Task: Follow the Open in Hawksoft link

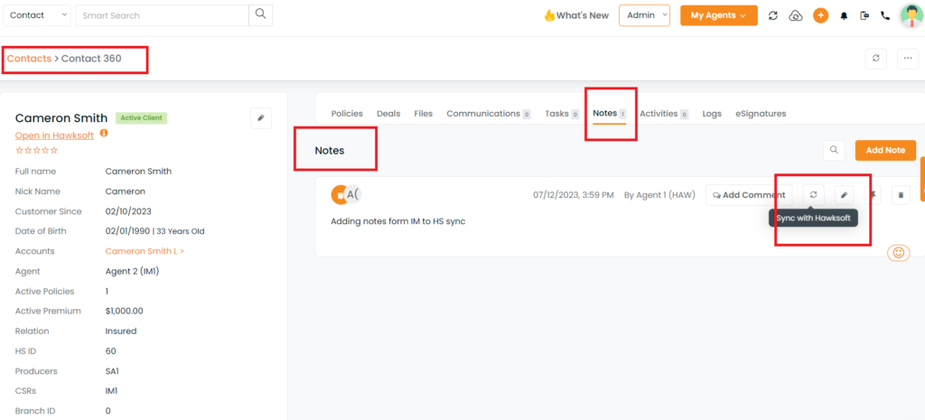Action: 56,135
